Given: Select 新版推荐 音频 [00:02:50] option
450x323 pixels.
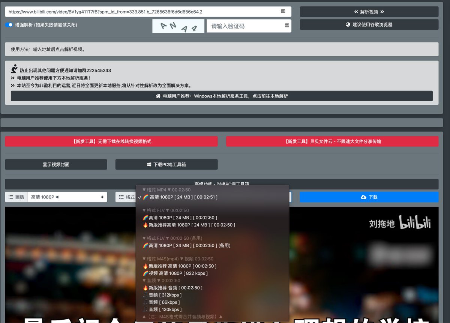Looking at the screenshot, I should coord(213,288).
